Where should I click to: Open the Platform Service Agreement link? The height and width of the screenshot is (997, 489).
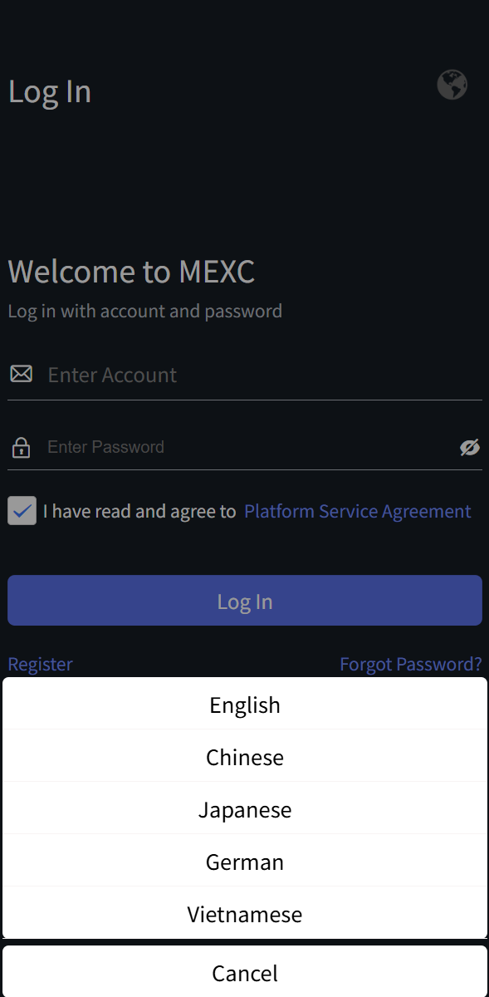click(x=358, y=511)
